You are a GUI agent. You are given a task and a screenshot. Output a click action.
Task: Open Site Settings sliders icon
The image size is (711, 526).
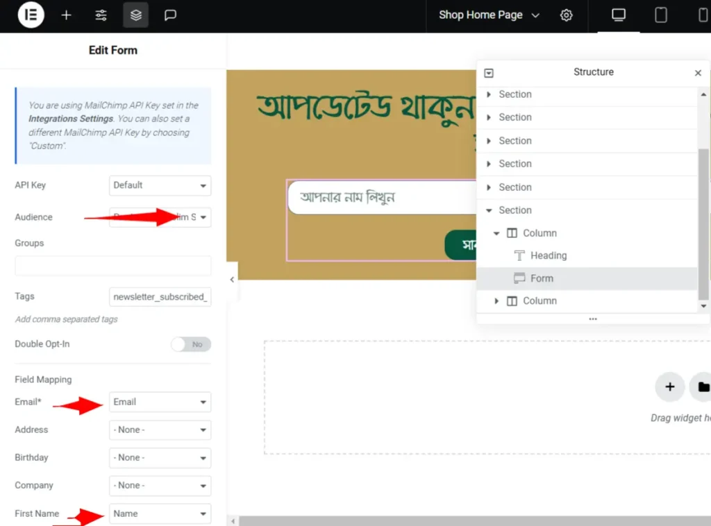[x=101, y=15]
